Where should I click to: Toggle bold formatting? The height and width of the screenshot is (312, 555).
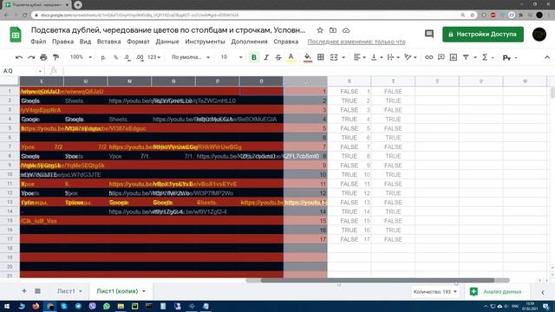pyautogui.click(x=254, y=57)
